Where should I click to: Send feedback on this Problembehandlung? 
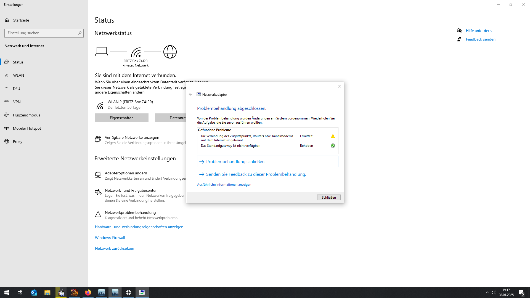point(256,174)
